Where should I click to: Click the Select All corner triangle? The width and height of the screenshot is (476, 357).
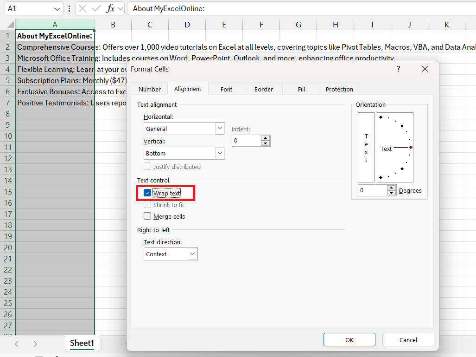10,25
